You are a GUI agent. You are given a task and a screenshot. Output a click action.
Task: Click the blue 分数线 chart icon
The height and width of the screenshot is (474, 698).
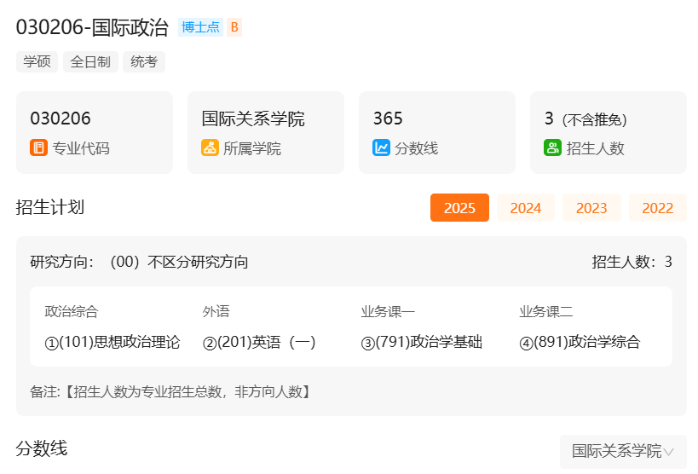381,148
